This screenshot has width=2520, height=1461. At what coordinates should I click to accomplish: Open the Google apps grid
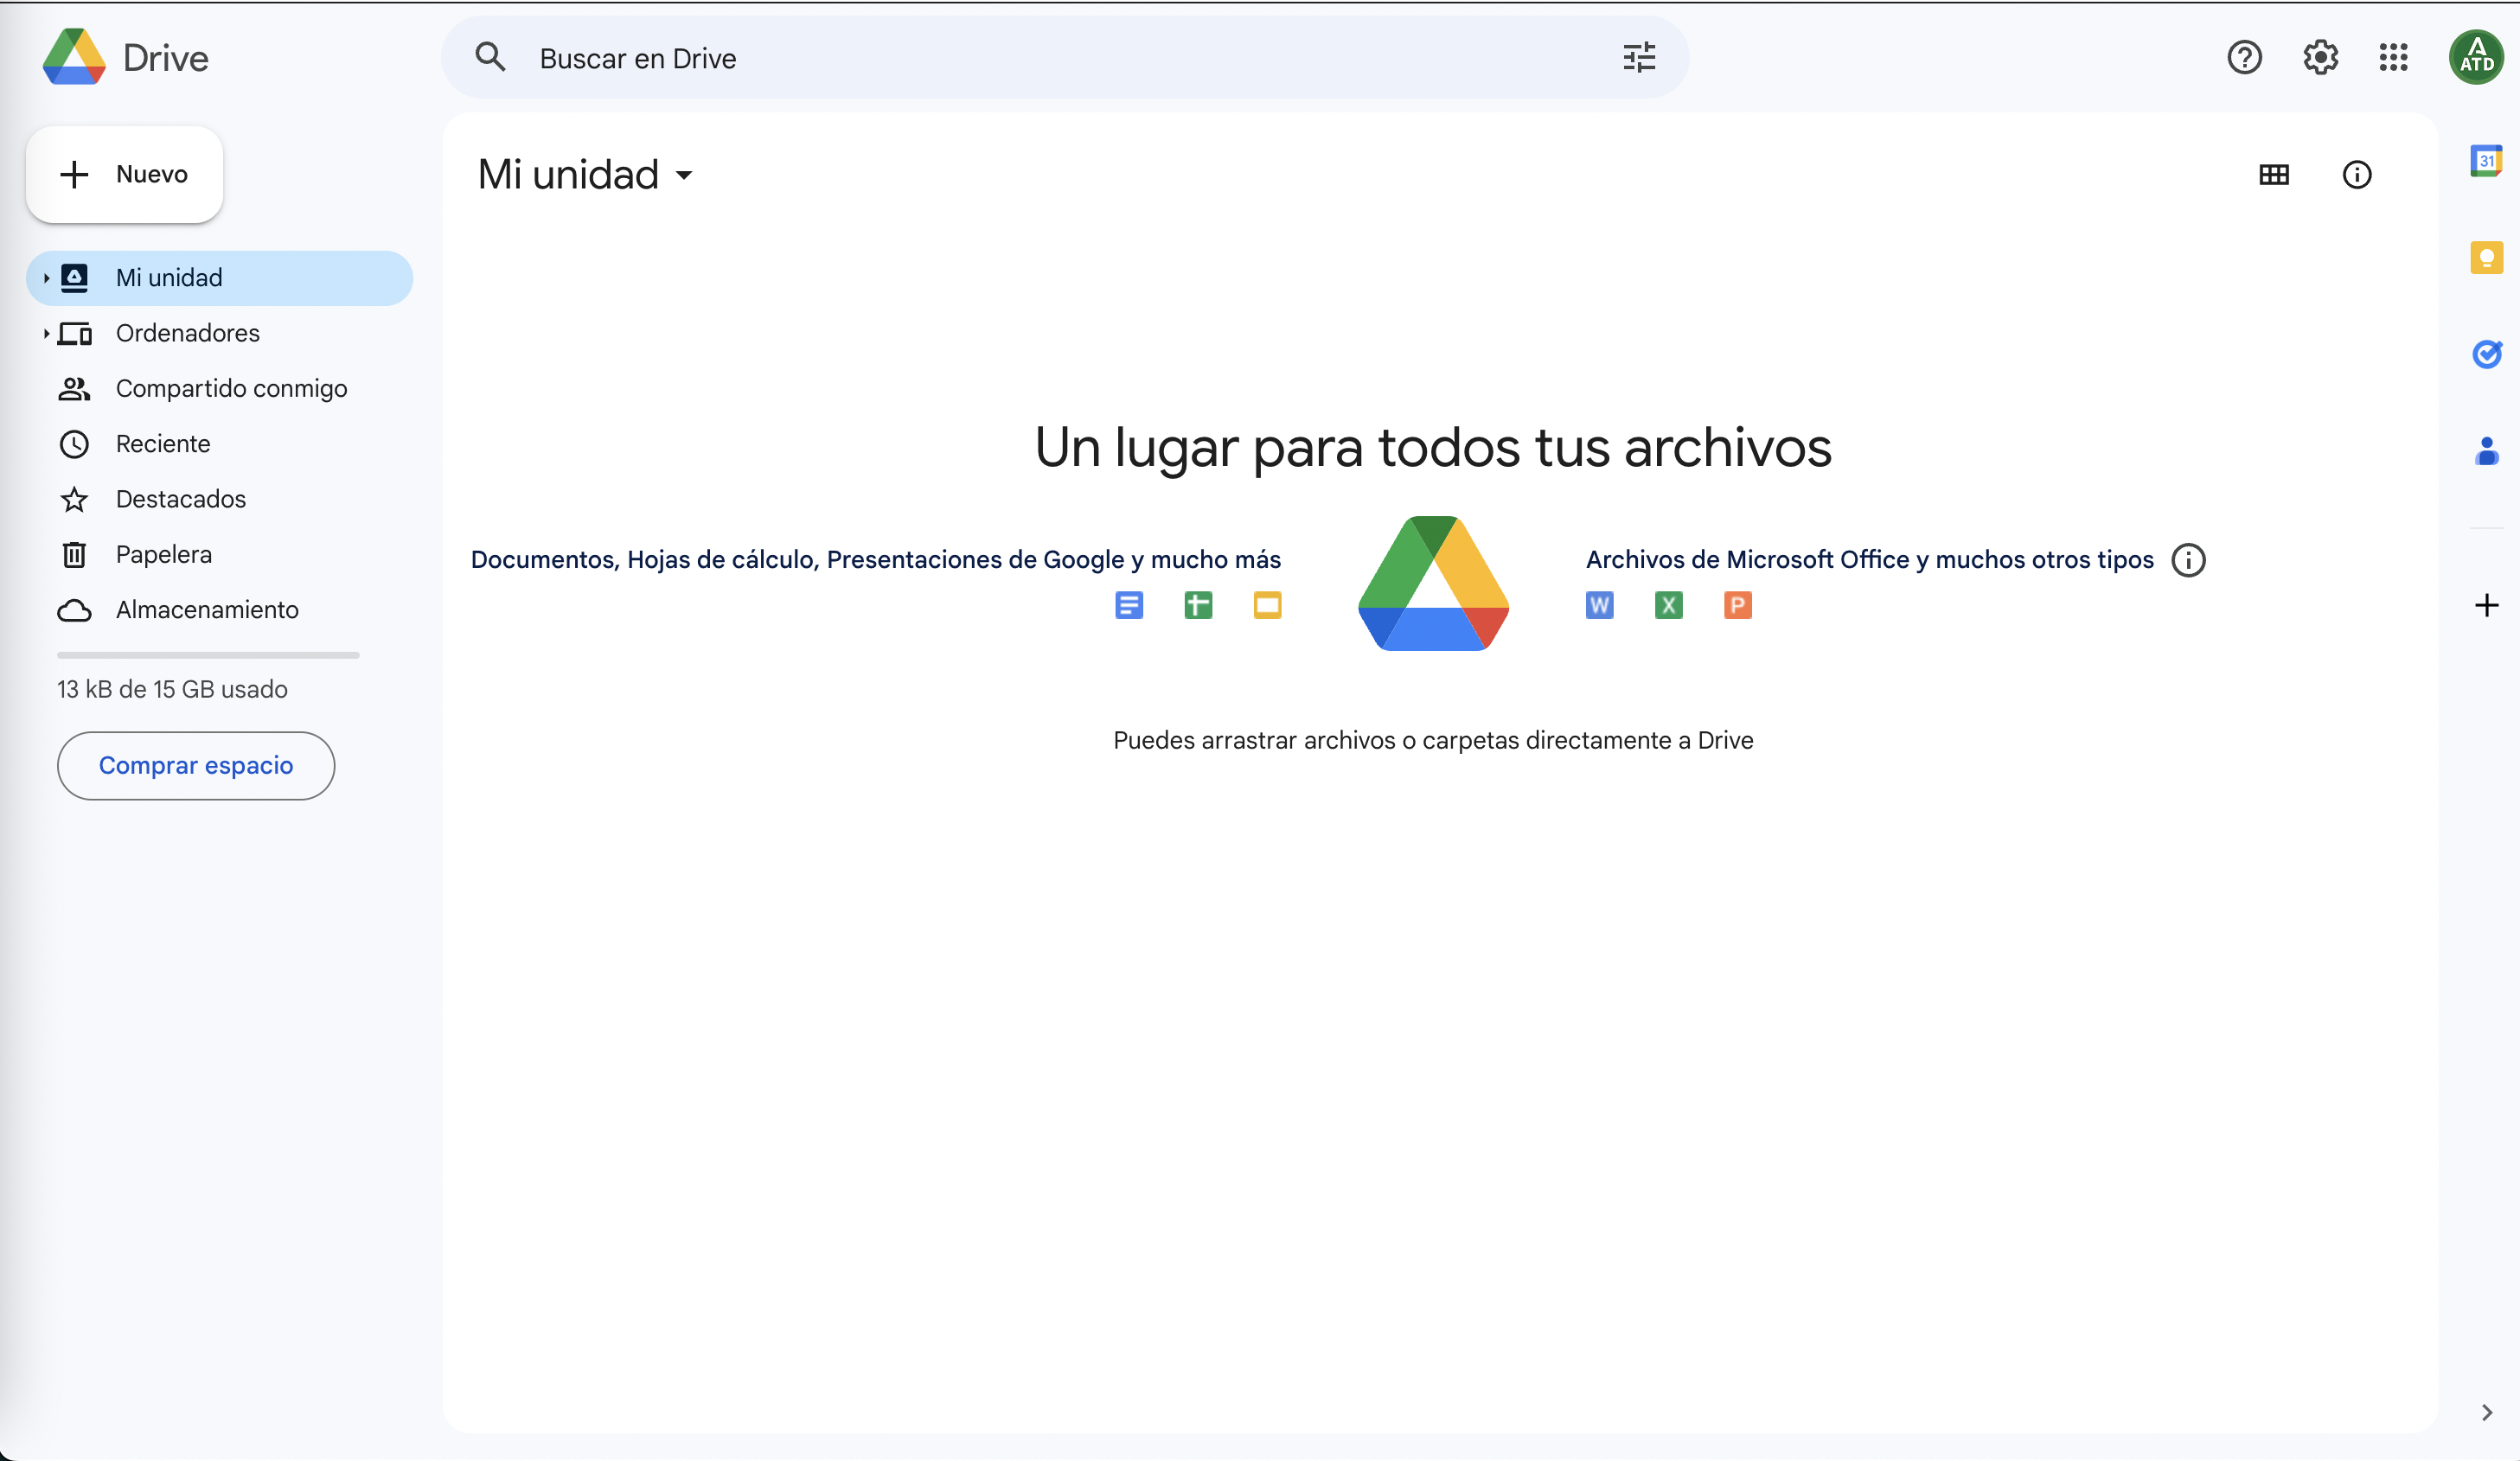[2393, 57]
